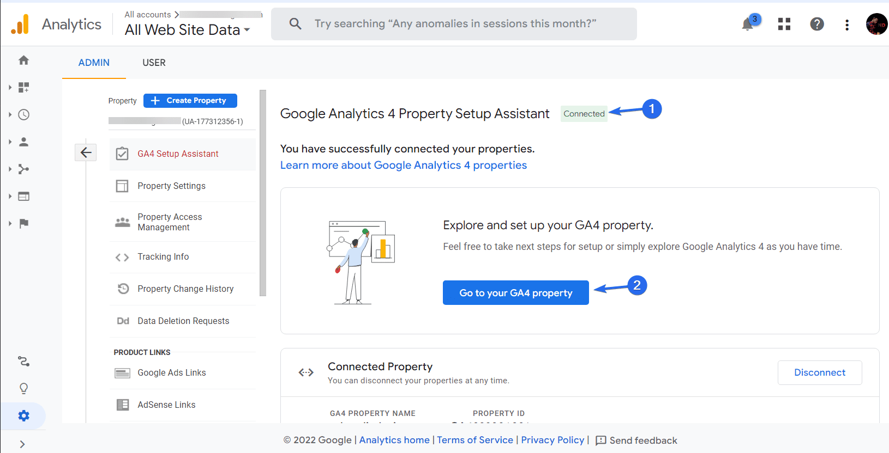The height and width of the screenshot is (453, 889).
Task: Click the Property Settings icon
Action: pyautogui.click(x=122, y=186)
